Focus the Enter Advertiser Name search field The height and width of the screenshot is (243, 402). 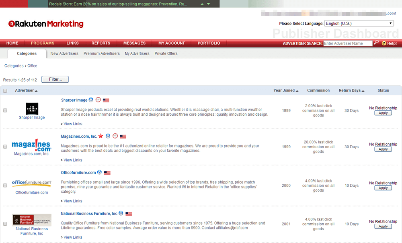tap(348, 43)
